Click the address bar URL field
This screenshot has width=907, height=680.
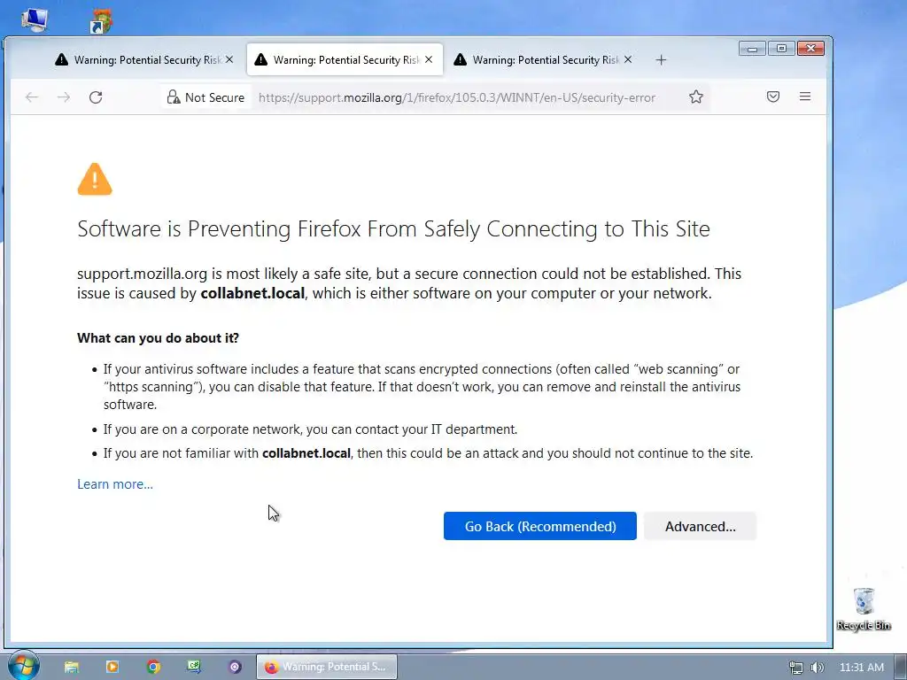pos(457,97)
